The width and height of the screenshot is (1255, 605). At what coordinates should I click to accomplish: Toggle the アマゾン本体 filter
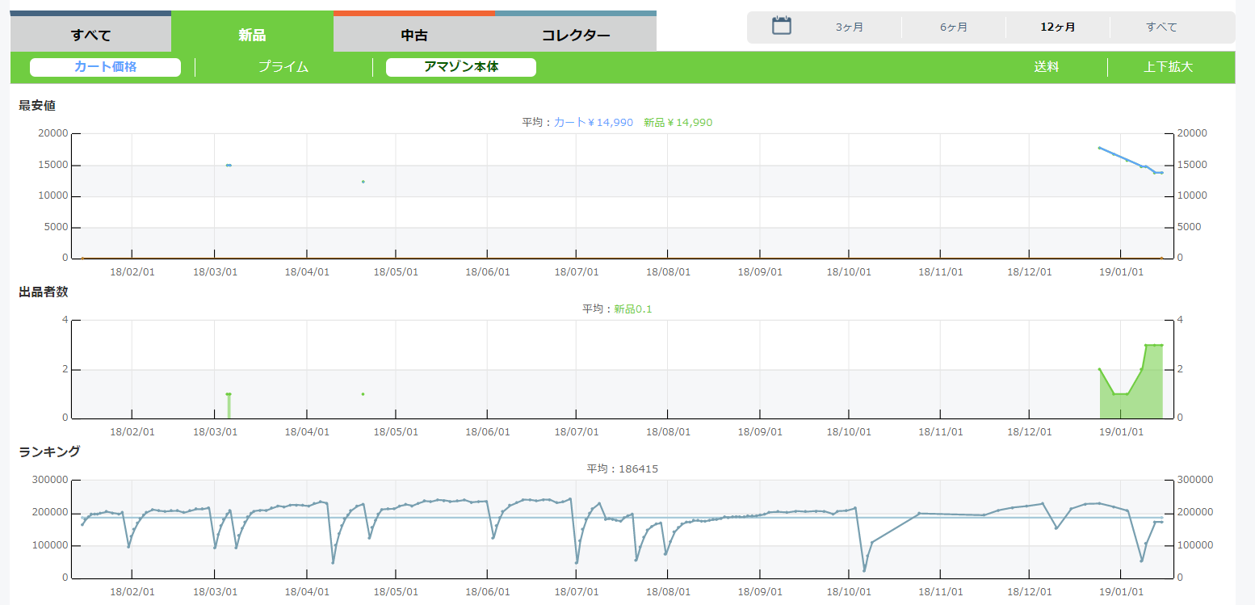pos(461,67)
